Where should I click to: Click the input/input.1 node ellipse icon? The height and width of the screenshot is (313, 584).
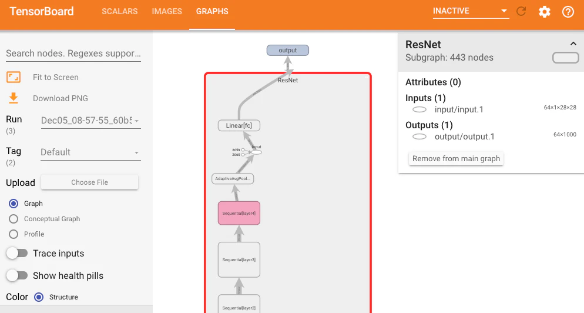pos(419,109)
